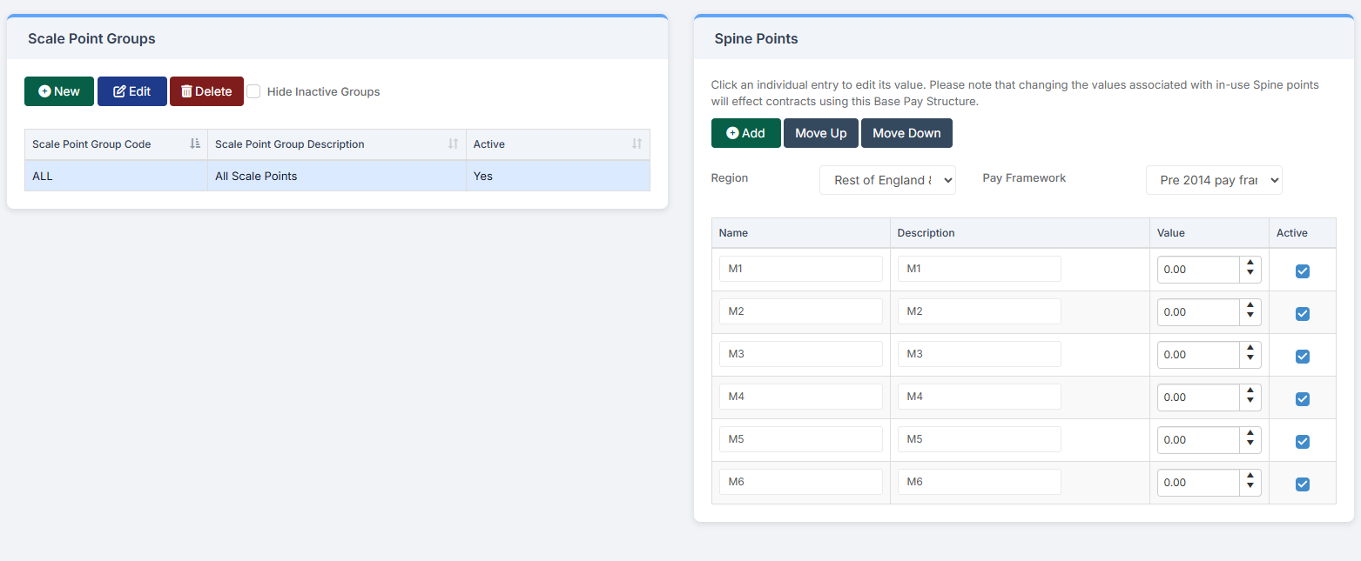Enable Hide Inactive Groups checkbox

pos(253,91)
